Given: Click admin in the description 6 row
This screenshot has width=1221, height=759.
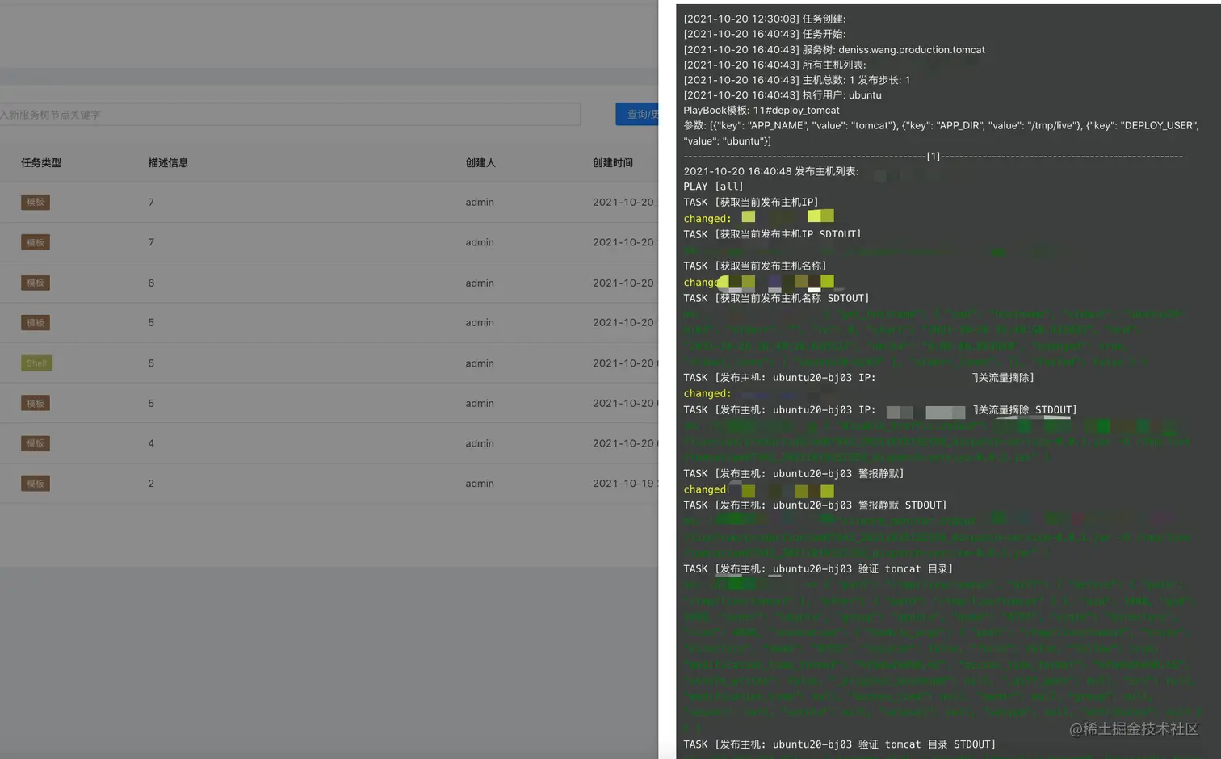Looking at the screenshot, I should (480, 283).
